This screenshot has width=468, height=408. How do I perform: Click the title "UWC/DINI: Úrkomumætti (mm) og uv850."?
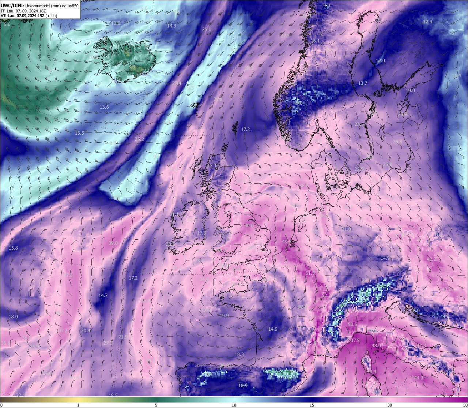[x=40, y=6]
